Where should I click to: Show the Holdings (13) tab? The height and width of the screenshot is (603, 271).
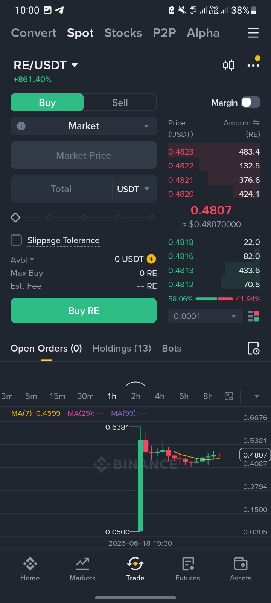tap(122, 348)
